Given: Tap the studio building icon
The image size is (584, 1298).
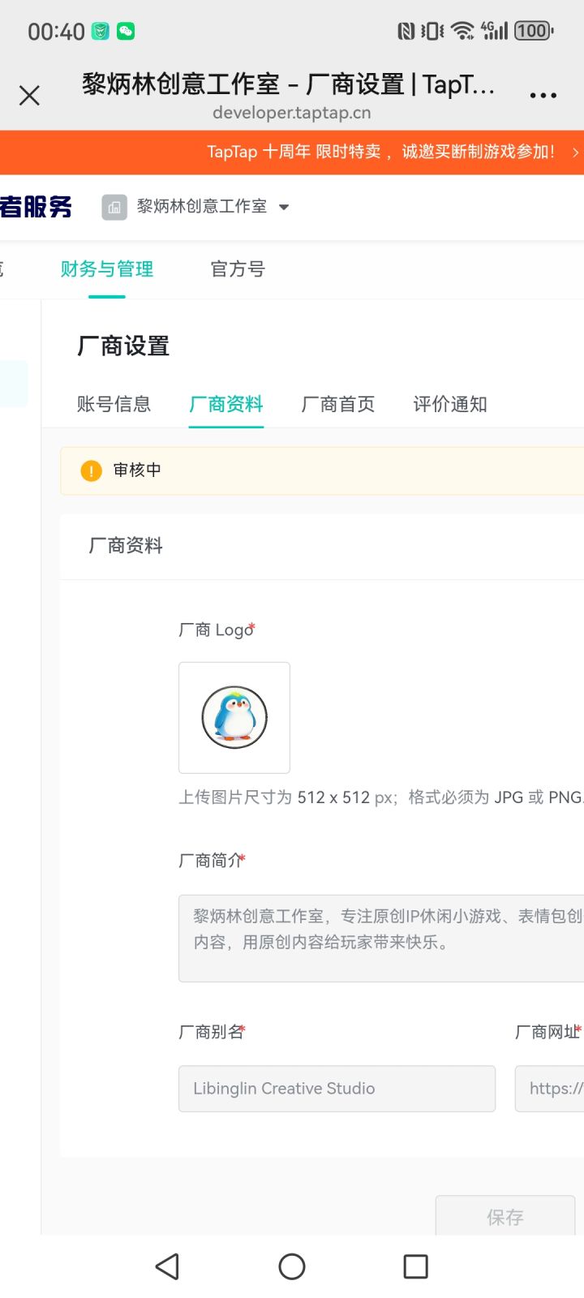Looking at the screenshot, I should click(x=114, y=207).
